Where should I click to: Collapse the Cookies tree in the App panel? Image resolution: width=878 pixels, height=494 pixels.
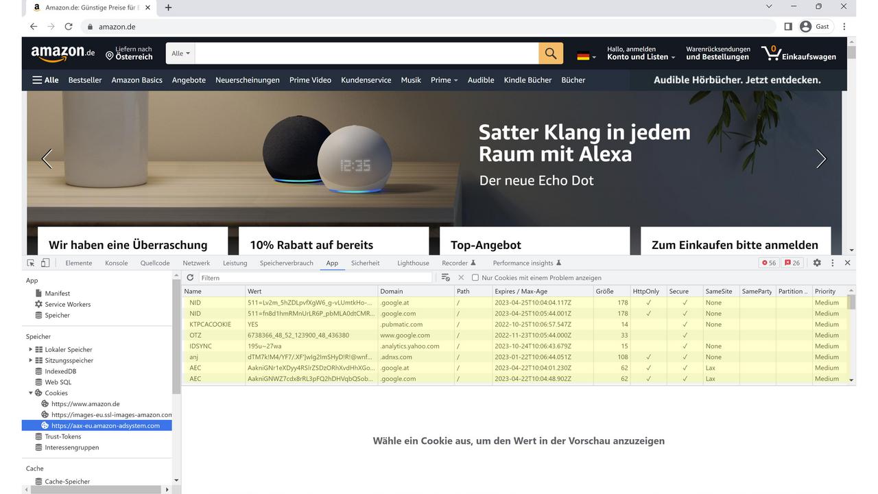click(x=29, y=392)
